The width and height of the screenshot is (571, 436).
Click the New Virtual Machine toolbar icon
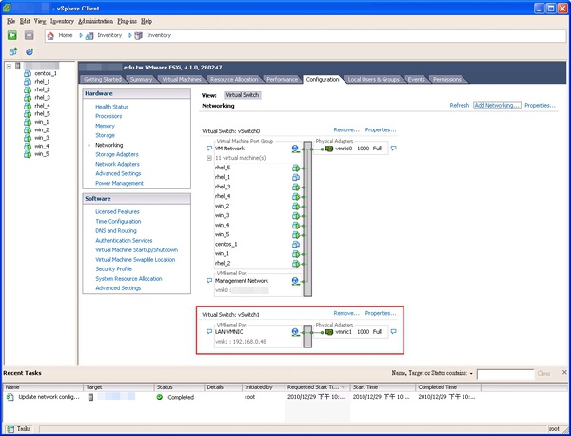(12, 51)
